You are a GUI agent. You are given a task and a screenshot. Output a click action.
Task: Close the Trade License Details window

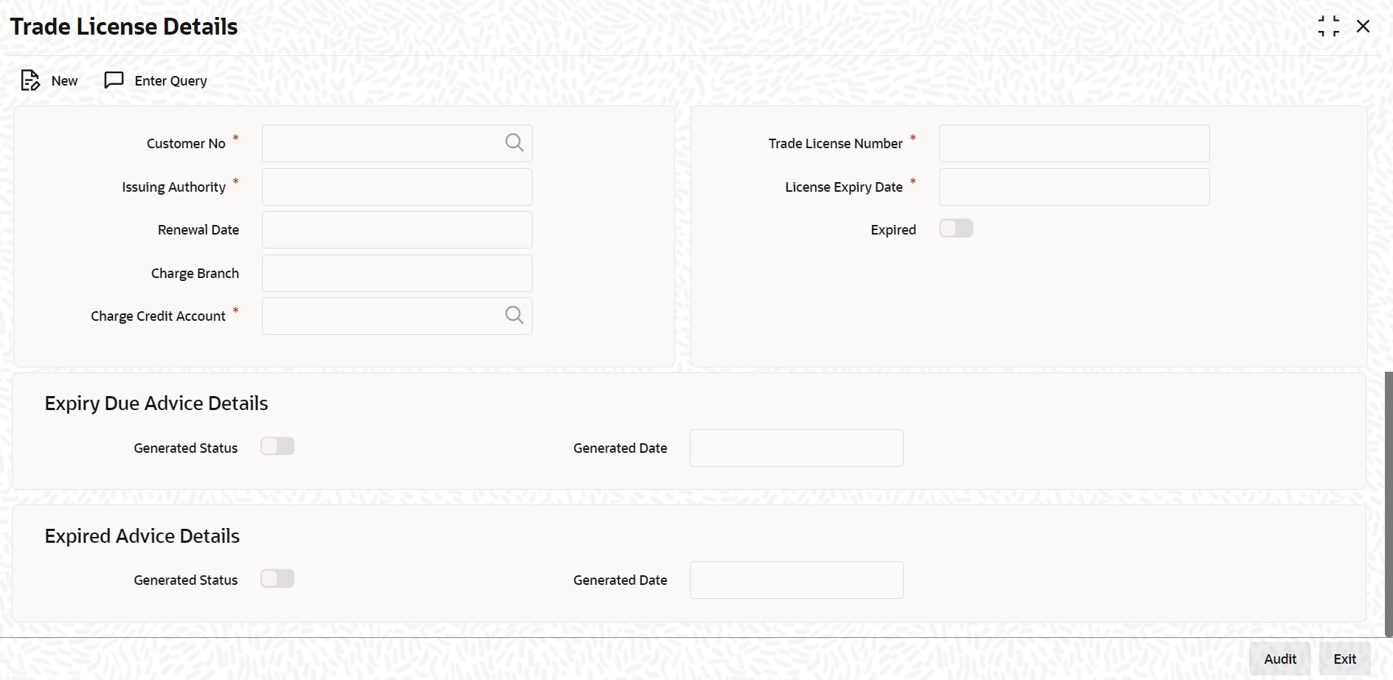(1363, 27)
